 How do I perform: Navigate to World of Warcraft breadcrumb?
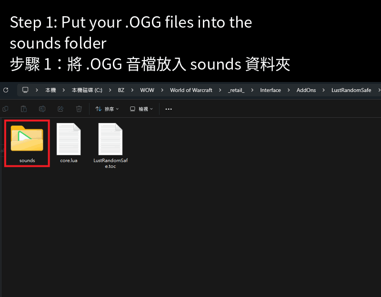(191, 90)
